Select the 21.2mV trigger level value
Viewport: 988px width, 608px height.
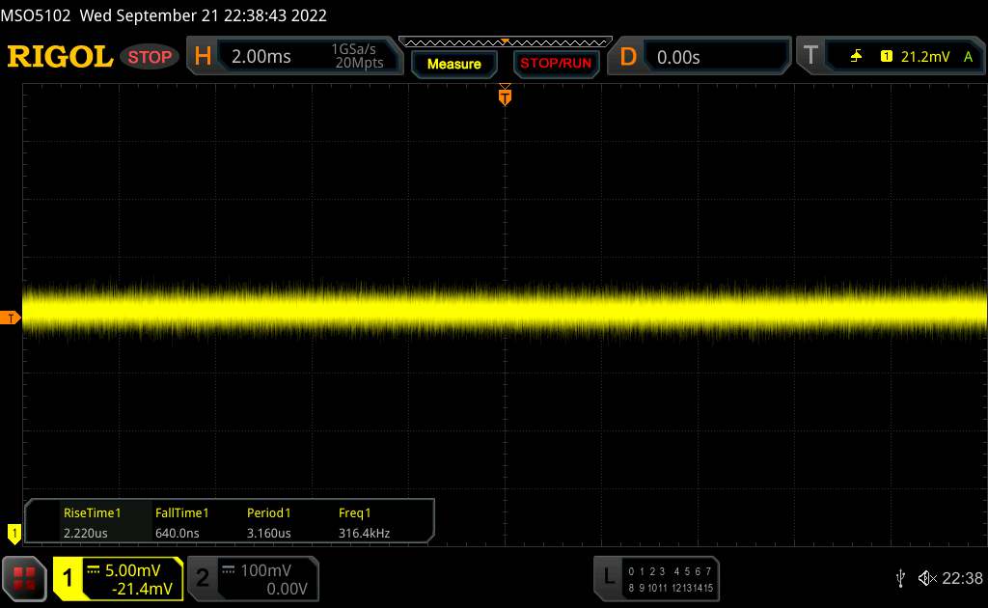point(925,57)
